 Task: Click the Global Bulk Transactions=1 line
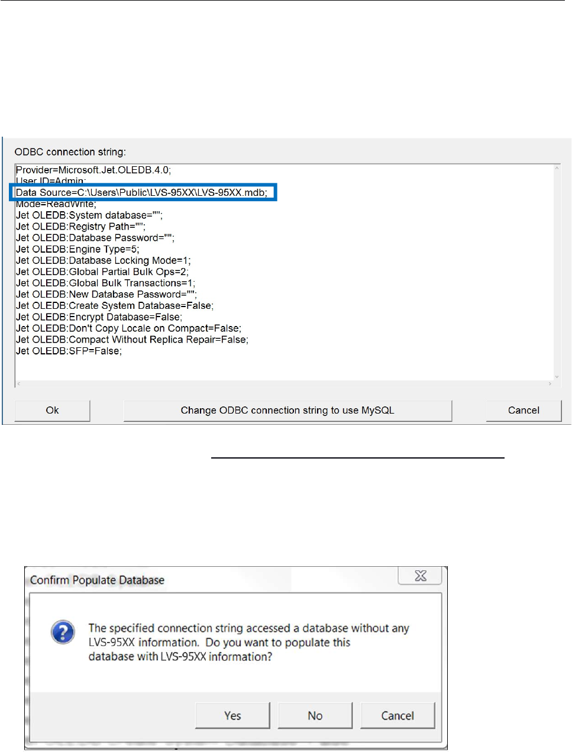tap(105, 283)
